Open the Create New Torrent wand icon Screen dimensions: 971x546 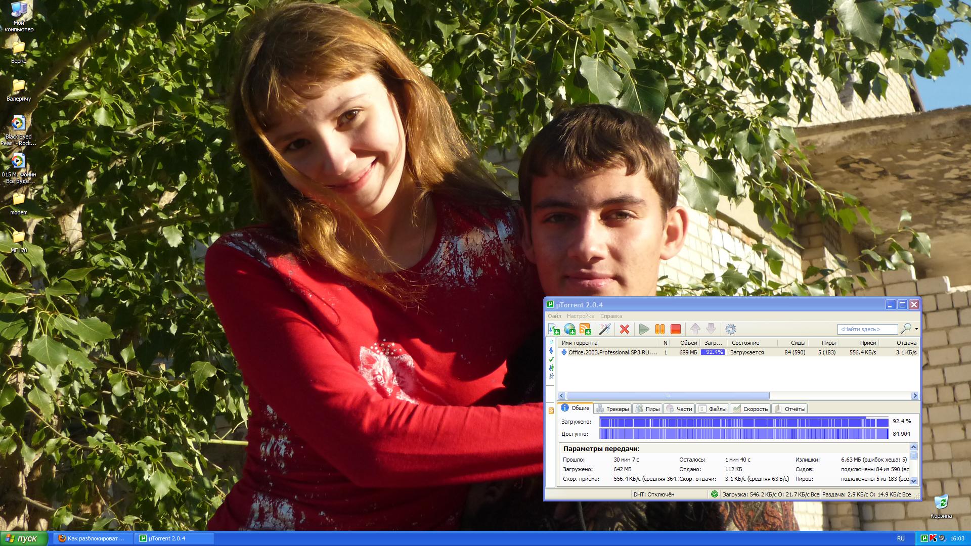coord(604,329)
